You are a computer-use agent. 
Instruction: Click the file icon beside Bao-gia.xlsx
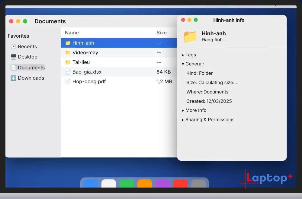click(68, 72)
